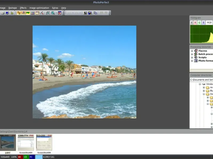Toggle the green CE status bar indicator
This screenshot has height=159, width=213.
point(26,157)
